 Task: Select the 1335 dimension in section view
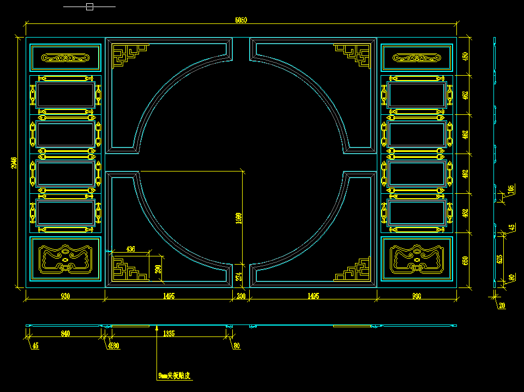(x=168, y=333)
